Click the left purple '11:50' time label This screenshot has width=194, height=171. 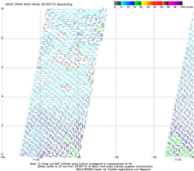pos(36,160)
